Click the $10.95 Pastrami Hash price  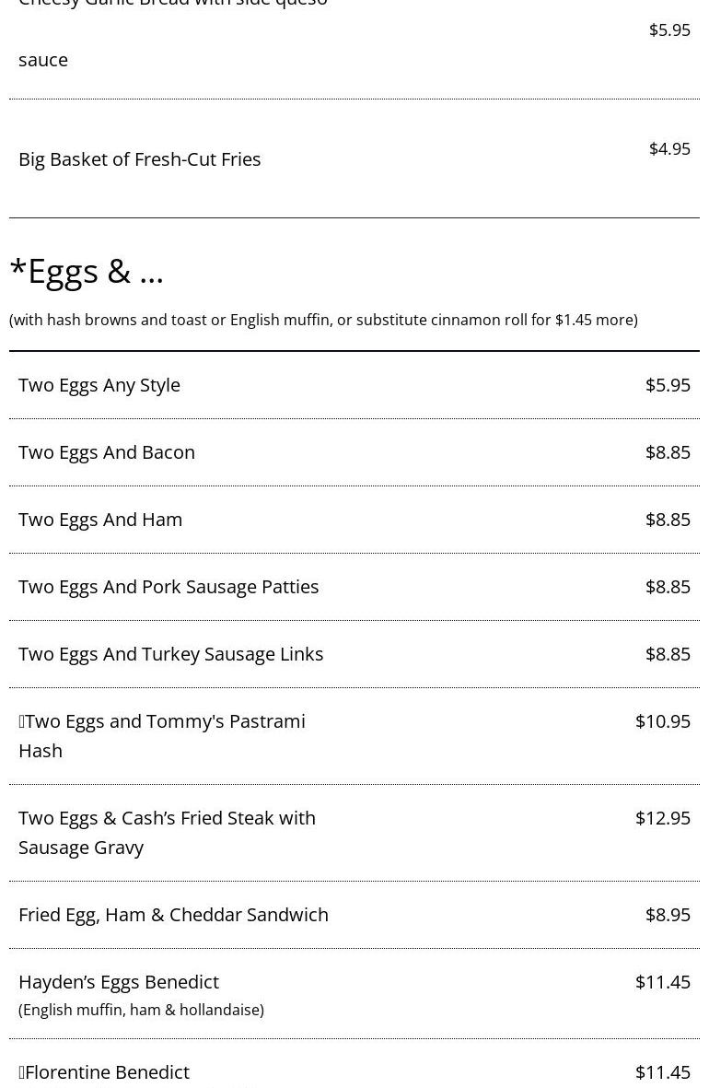click(x=662, y=721)
